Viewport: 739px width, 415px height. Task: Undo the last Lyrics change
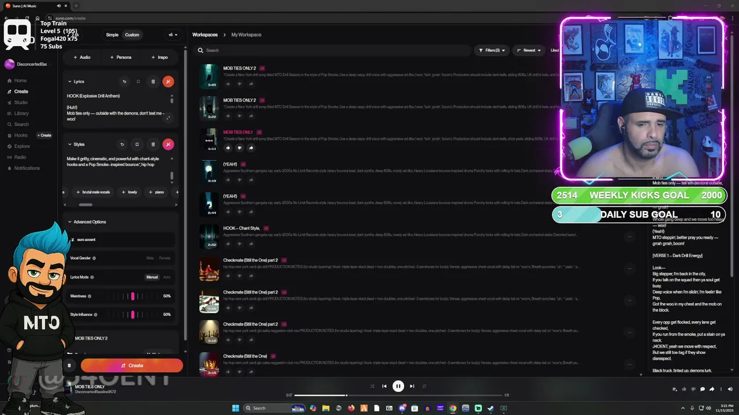(x=124, y=81)
